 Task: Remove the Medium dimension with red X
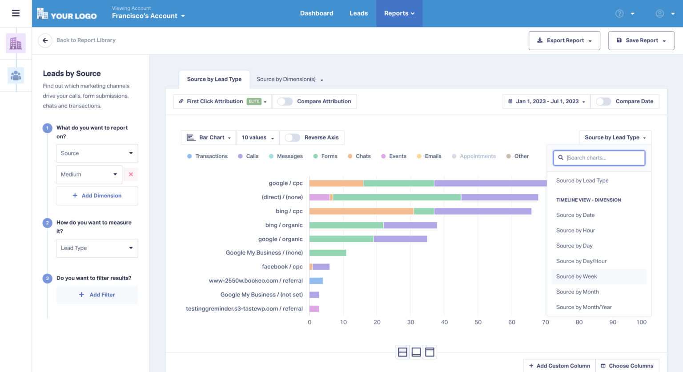click(131, 174)
